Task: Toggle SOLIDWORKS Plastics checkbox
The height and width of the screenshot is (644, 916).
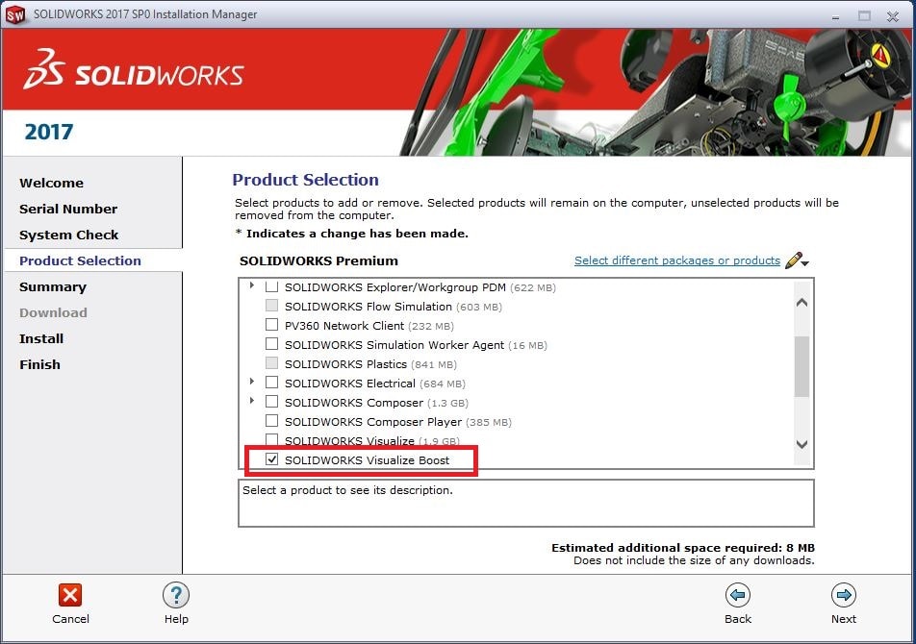Action: click(271, 362)
